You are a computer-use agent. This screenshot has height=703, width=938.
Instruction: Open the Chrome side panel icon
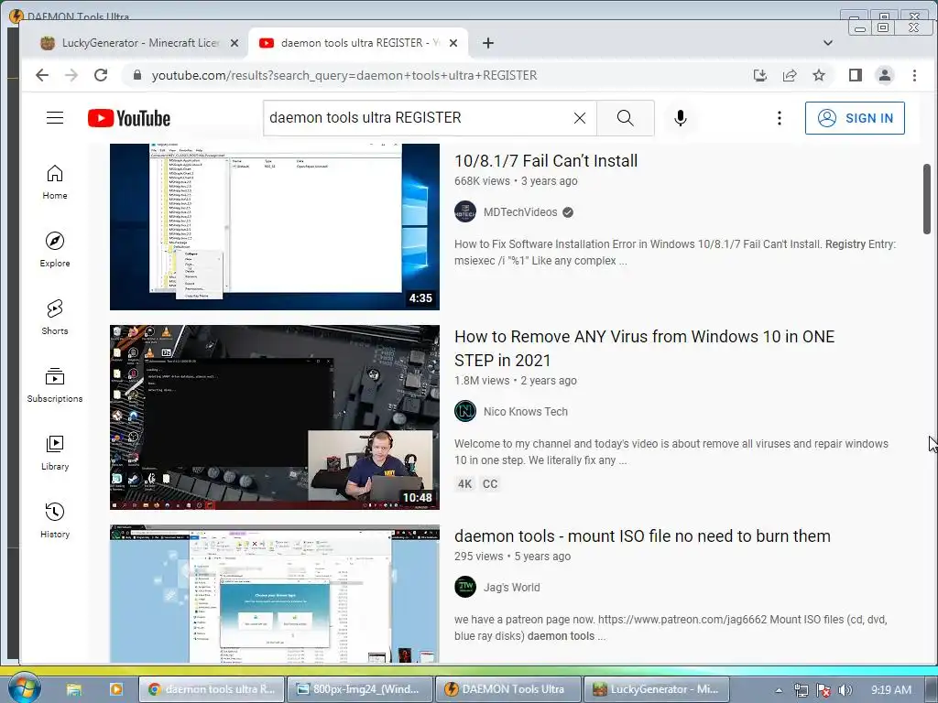(856, 75)
